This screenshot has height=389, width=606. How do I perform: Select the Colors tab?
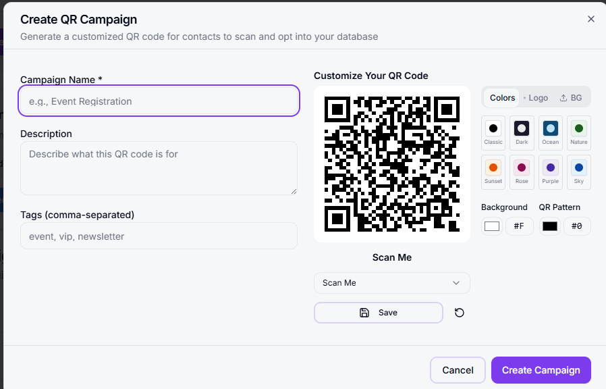(501, 97)
